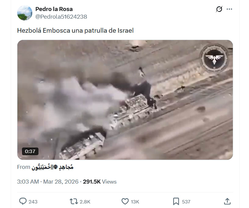Bookmark the post with the bookmark icon

point(176,202)
